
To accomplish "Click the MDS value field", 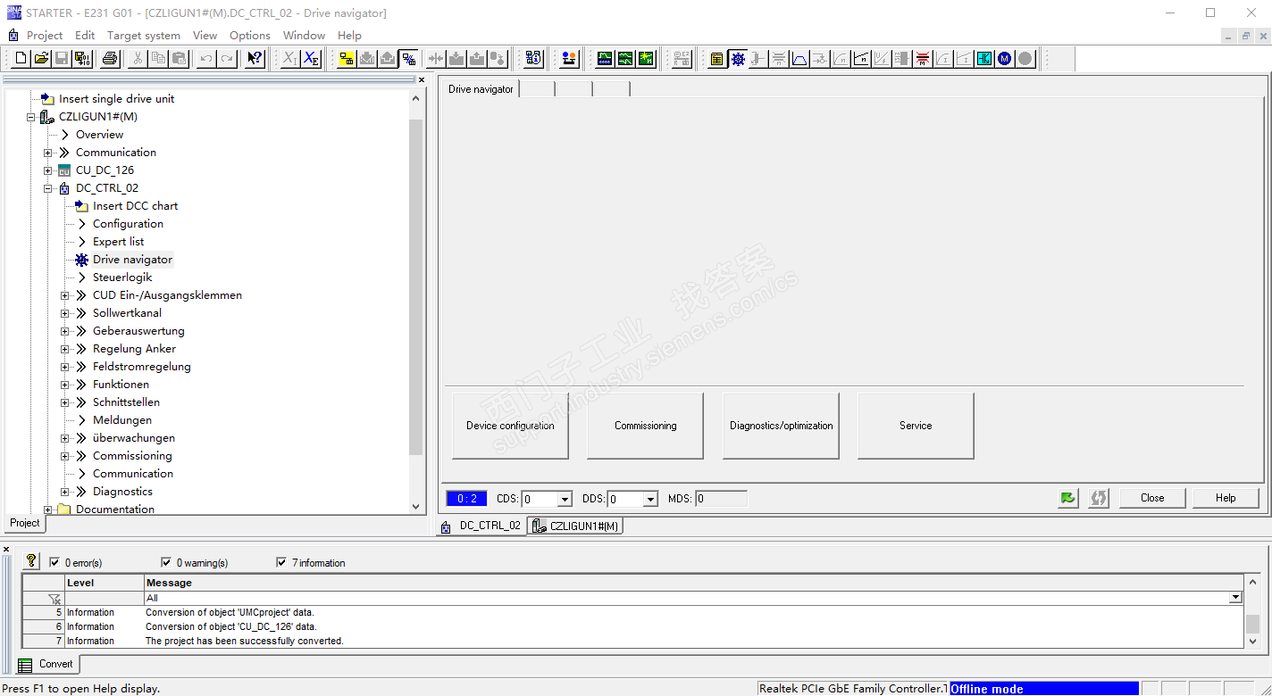I will point(721,499).
